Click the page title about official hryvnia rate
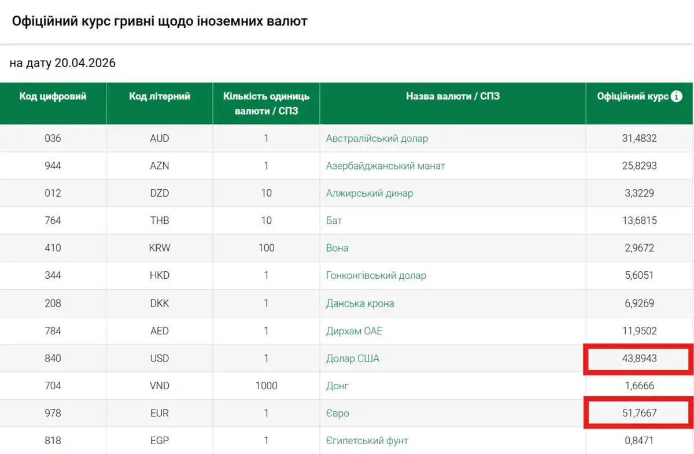The image size is (694, 454). click(x=160, y=21)
